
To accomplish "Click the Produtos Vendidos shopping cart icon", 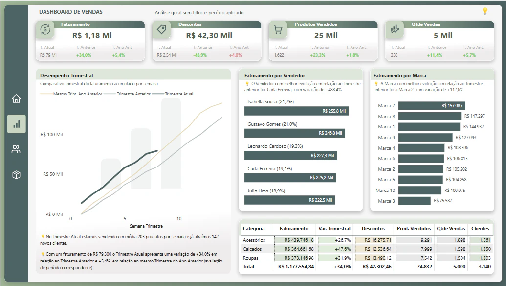I will pyautogui.click(x=278, y=30).
